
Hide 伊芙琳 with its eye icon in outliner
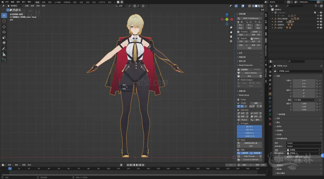[x=318, y=22]
